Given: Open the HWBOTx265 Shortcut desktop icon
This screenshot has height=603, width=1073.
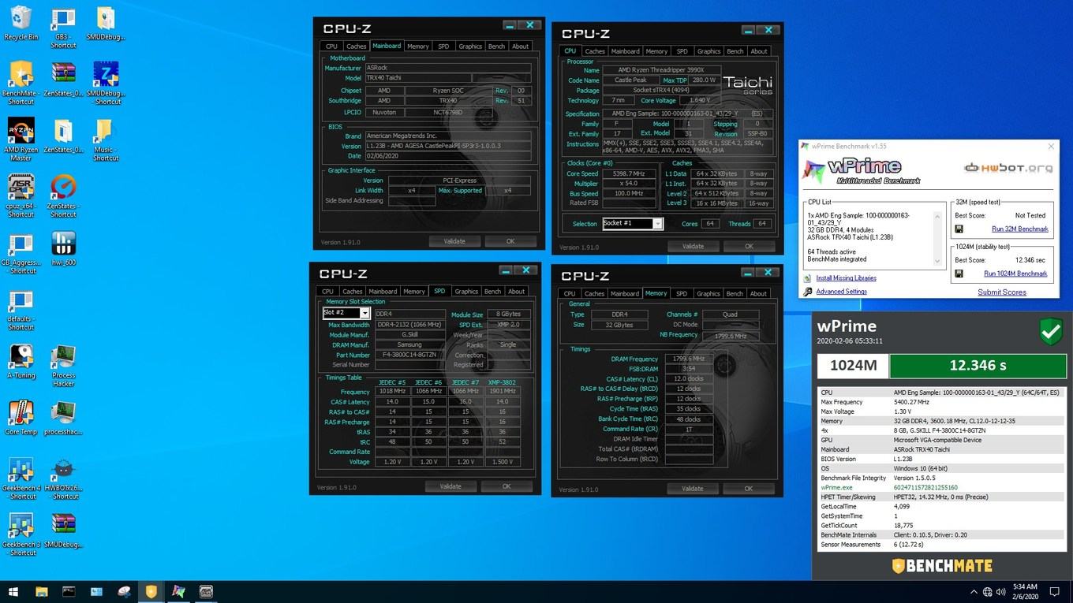Looking at the screenshot, I should click(63, 479).
